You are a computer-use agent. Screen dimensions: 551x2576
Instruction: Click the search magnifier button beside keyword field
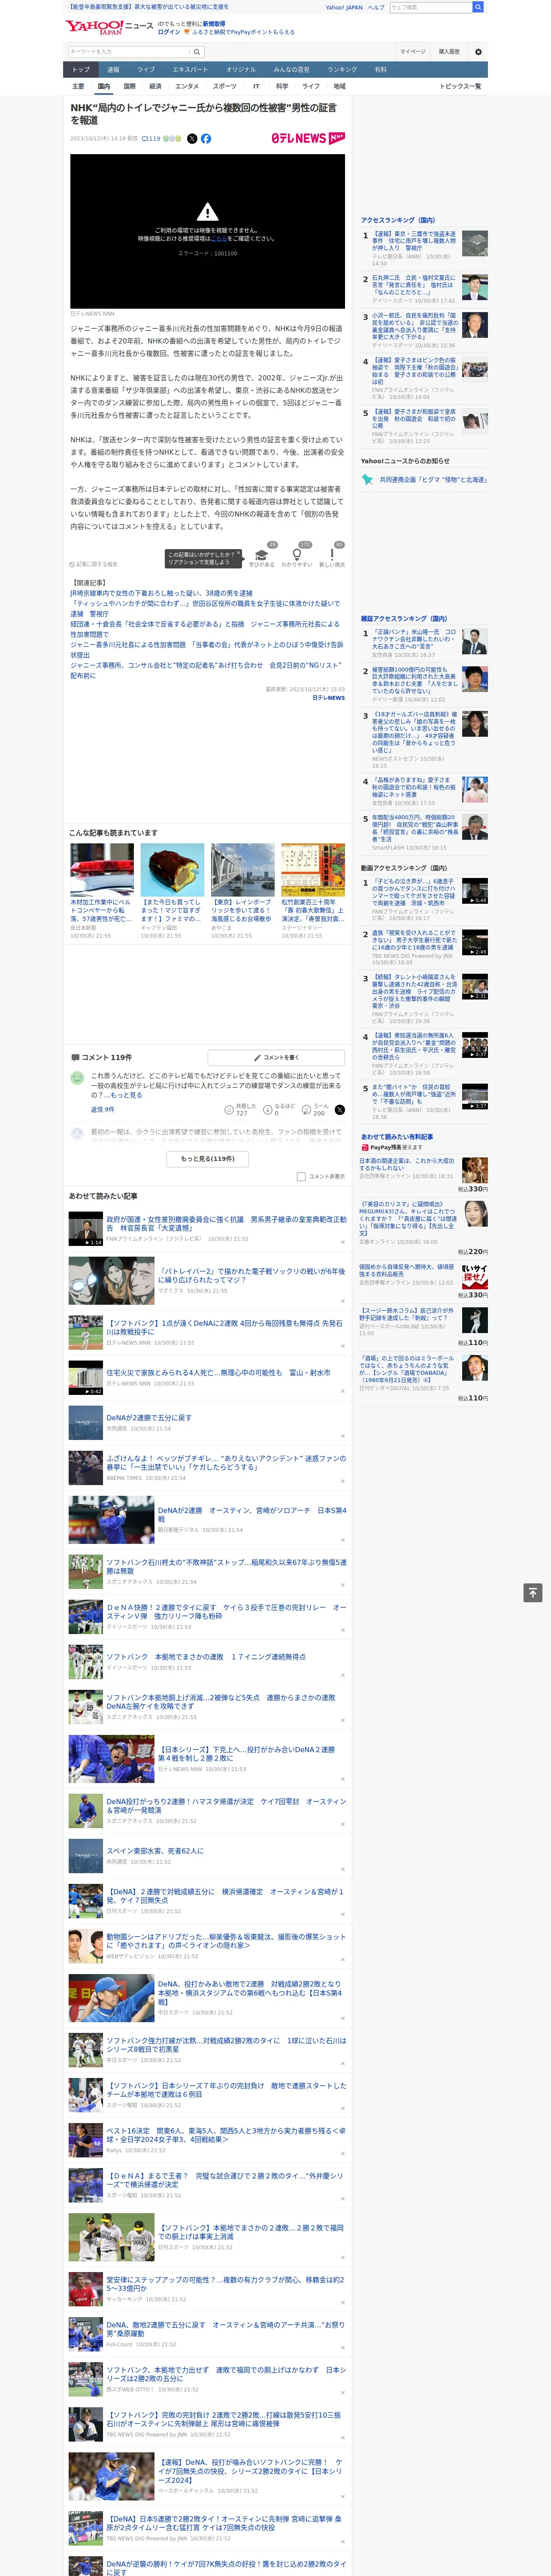(197, 51)
